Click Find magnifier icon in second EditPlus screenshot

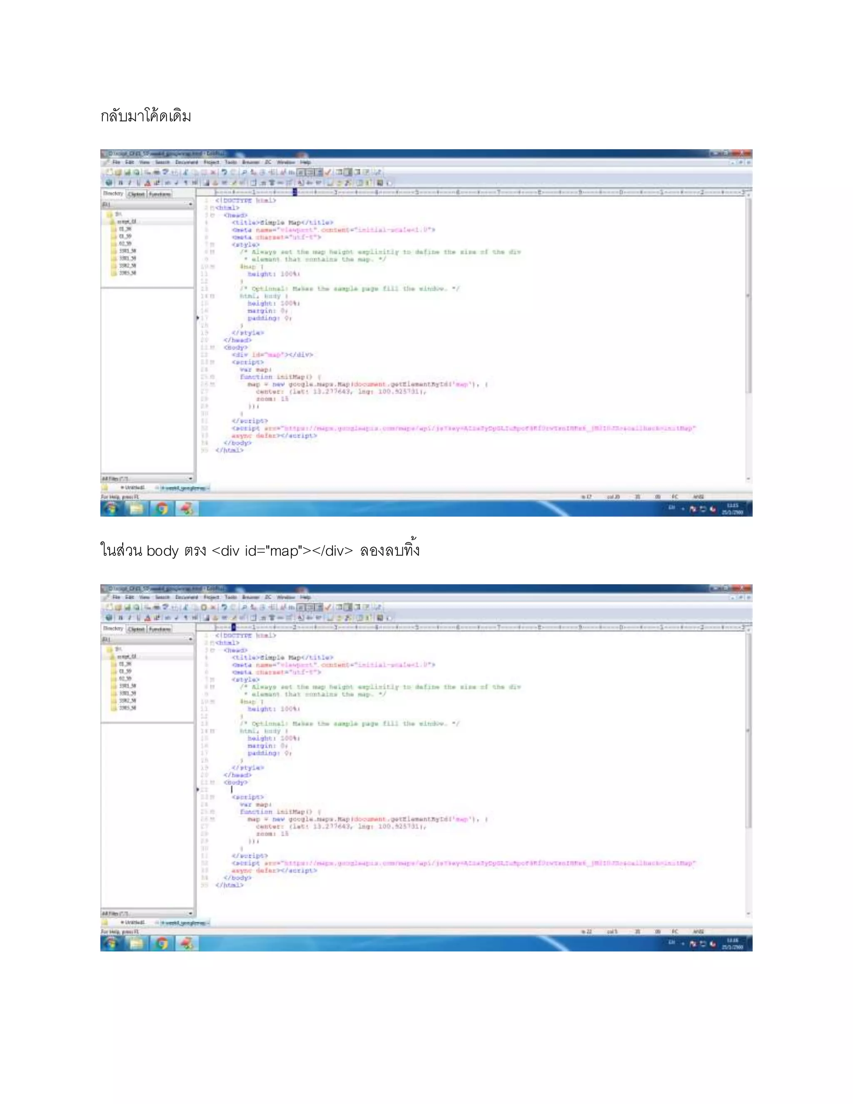[244, 607]
